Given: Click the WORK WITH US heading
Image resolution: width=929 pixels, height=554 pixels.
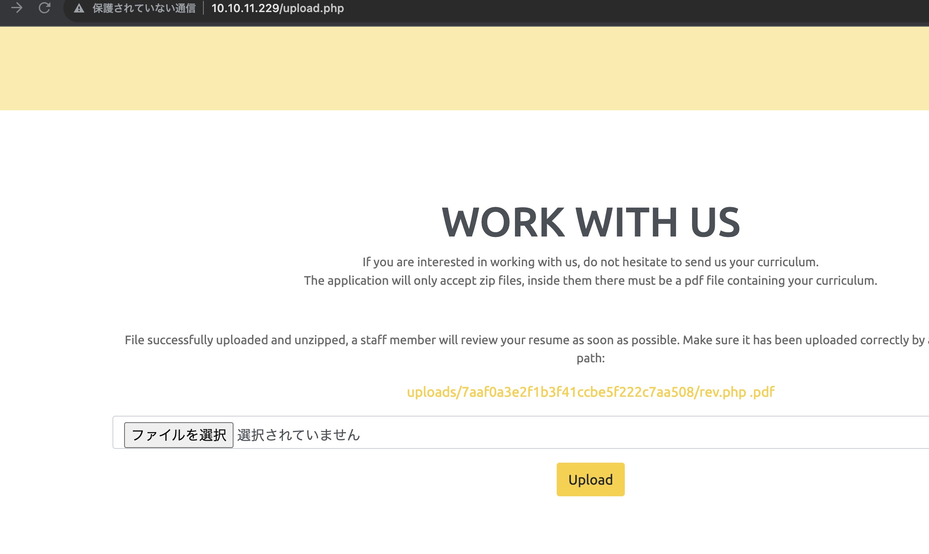Looking at the screenshot, I should pyautogui.click(x=590, y=222).
